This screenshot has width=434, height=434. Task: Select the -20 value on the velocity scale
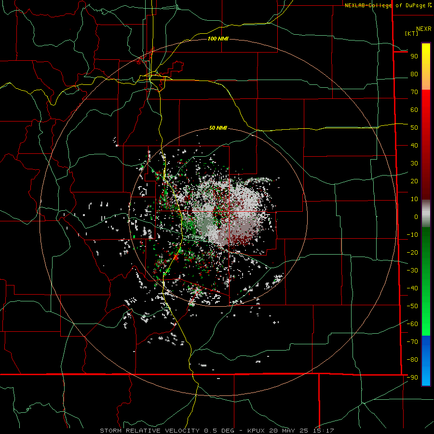pyautogui.click(x=412, y=253)
